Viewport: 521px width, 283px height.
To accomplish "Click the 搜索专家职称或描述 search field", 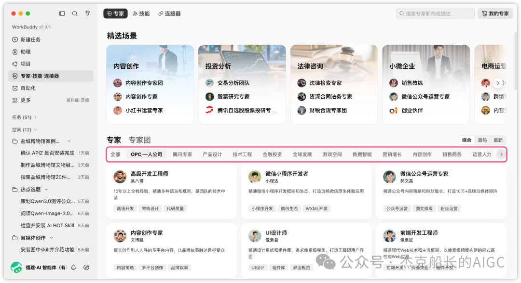I will tap(435, 13).
